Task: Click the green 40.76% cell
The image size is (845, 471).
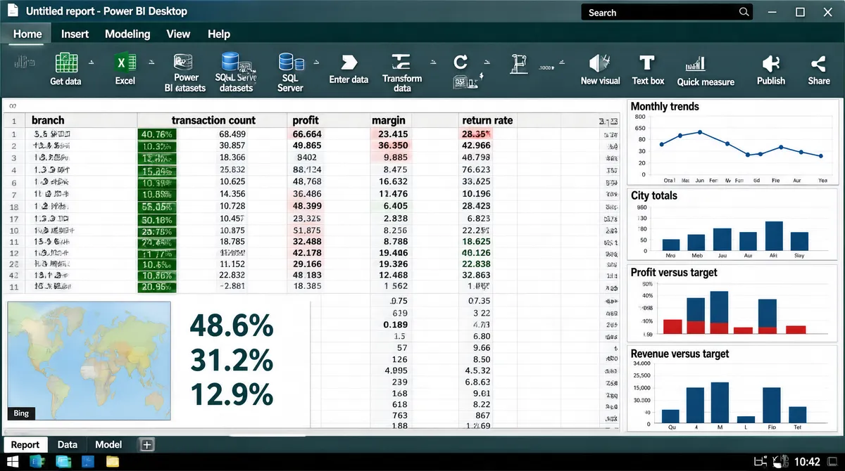Action: tap(157, 134)
